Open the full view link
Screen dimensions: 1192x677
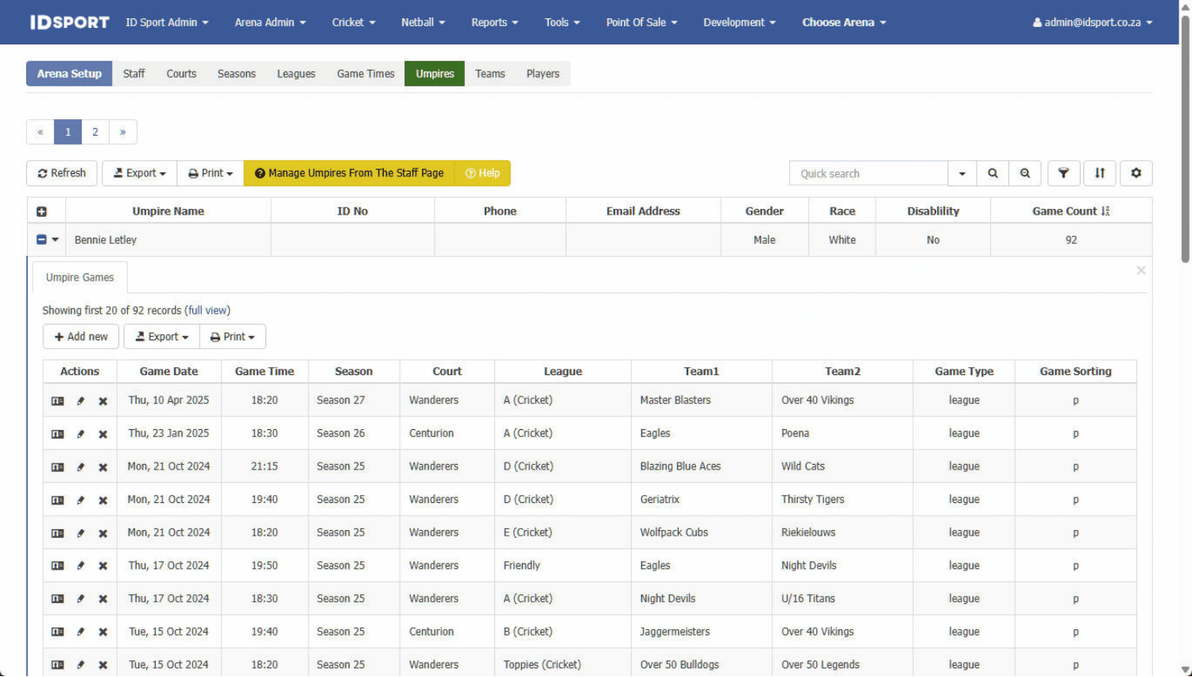(x=207, y=311)
